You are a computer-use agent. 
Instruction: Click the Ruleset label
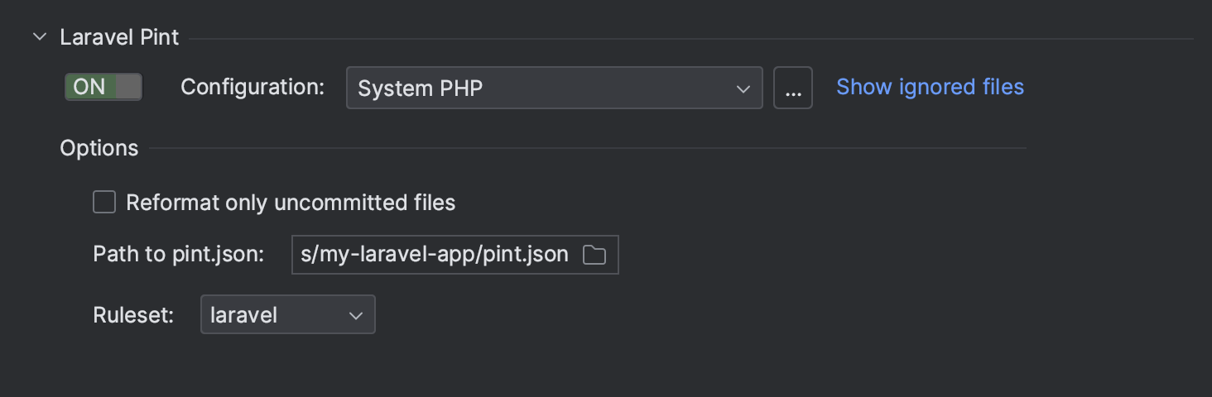[133, 314]
